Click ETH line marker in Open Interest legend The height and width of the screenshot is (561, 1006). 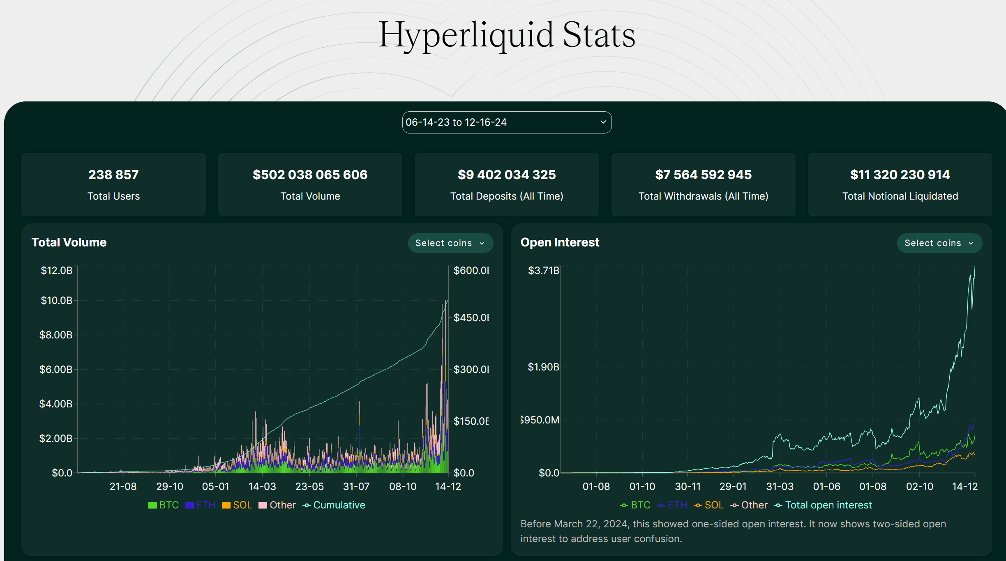[x=661, y=505]
